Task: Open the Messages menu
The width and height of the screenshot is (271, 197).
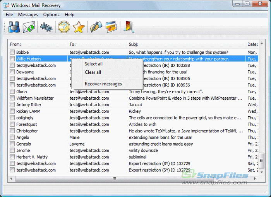Action: (x=28, y=15)
